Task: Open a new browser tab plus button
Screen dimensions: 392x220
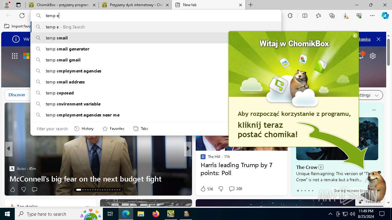Action: [251, 5]
